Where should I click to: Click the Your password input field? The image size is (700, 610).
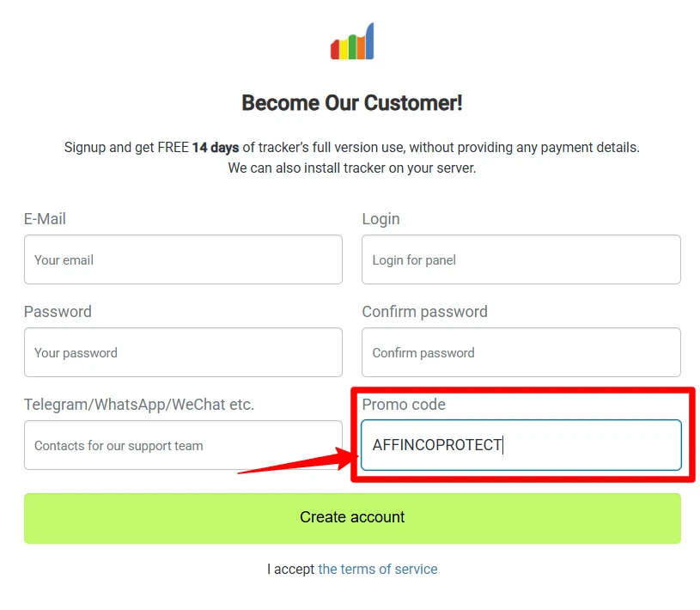(x=182, y=352)
